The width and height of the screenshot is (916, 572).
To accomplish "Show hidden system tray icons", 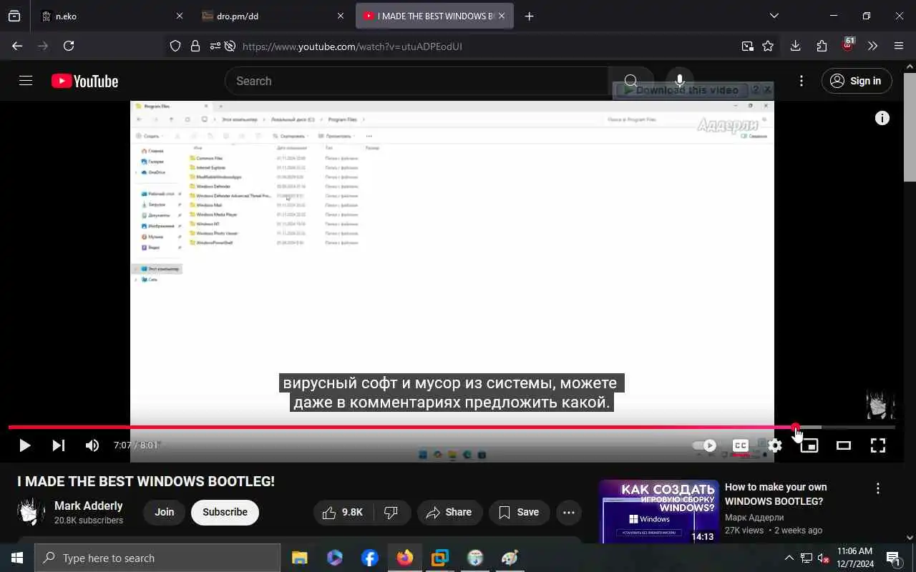I will coord(789,558).
